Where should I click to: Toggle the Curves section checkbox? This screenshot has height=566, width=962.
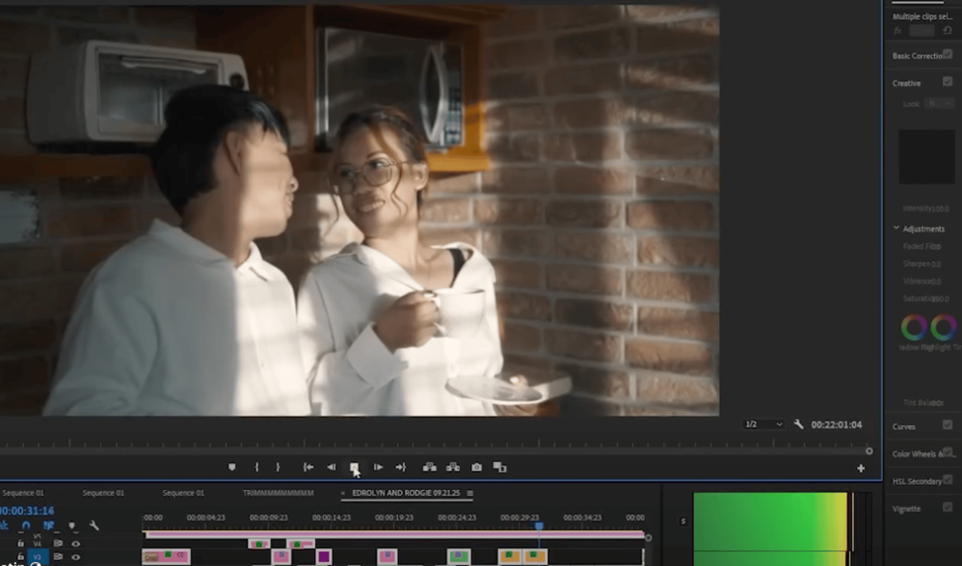[x=947, y=425]
